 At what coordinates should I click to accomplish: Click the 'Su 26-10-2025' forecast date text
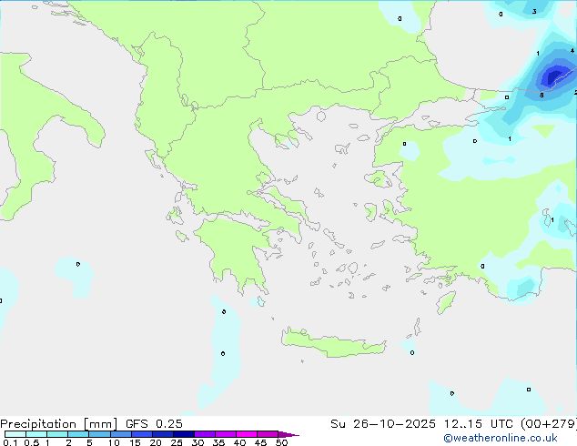tap(383, 424)
